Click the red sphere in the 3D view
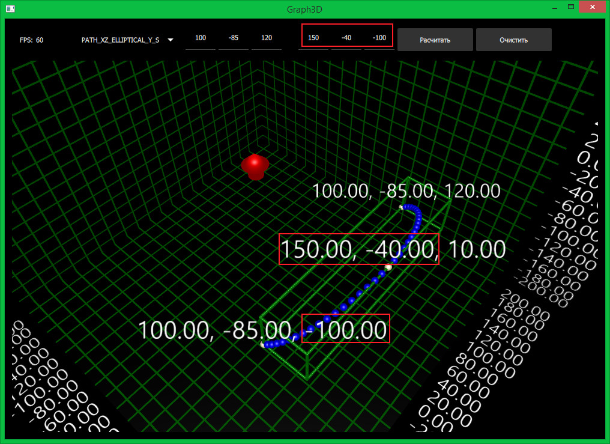This screenshot has height=444, width=610. (x=255, y=166)
